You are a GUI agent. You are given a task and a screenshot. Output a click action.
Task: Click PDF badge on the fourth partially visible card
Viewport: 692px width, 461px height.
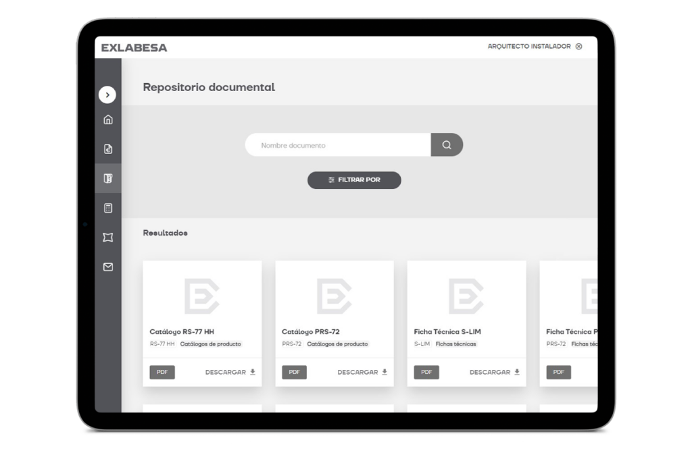tap(559, 372)
